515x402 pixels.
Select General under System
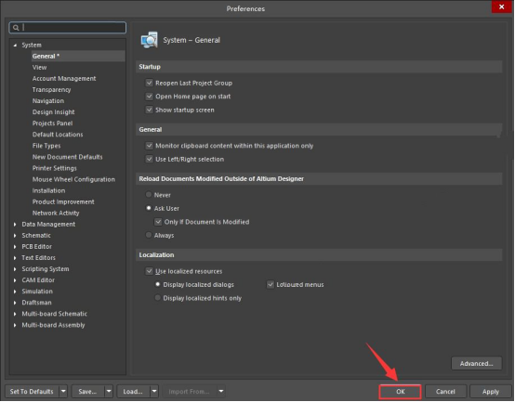[x=78, y=56]
